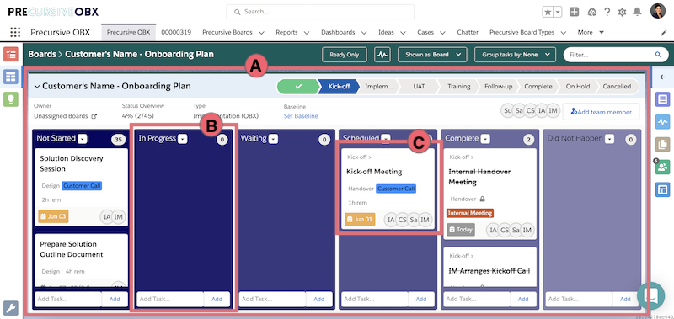Open the Shown as: Board dropdown
Image resolution: width=674 pixels, height=319 pixels.
(432, 55)
